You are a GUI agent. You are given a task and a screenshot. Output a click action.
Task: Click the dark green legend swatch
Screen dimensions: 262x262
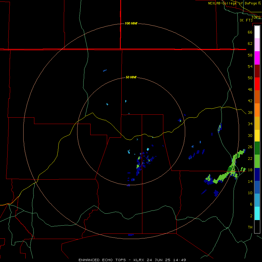(257, 148)
